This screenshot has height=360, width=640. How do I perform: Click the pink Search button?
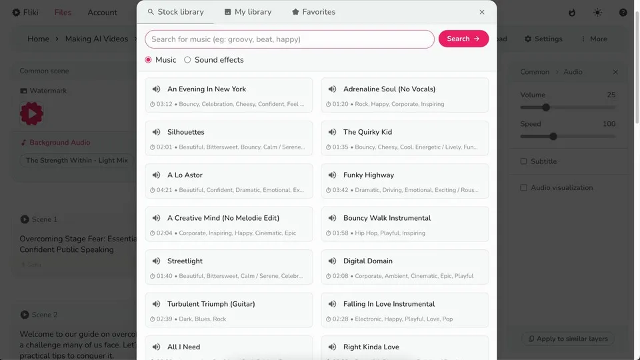[463, 39]
